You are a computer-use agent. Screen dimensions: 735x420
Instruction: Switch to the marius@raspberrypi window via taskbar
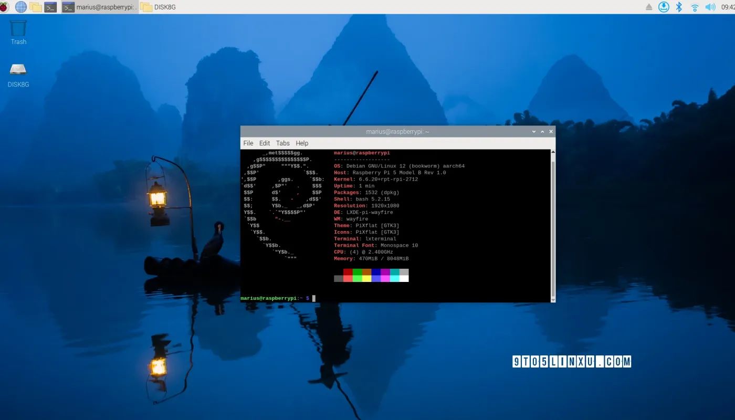100,7
